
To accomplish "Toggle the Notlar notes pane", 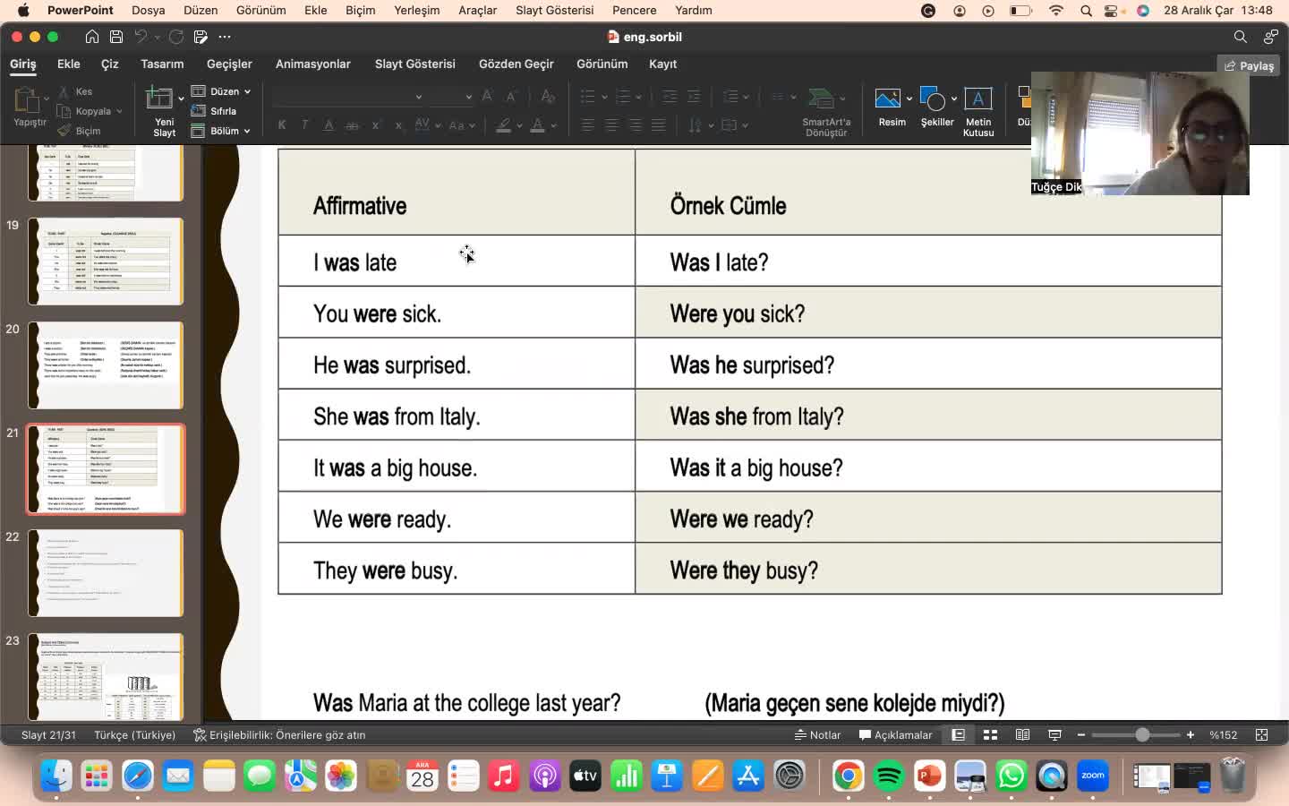I will [x=817, y=735].
